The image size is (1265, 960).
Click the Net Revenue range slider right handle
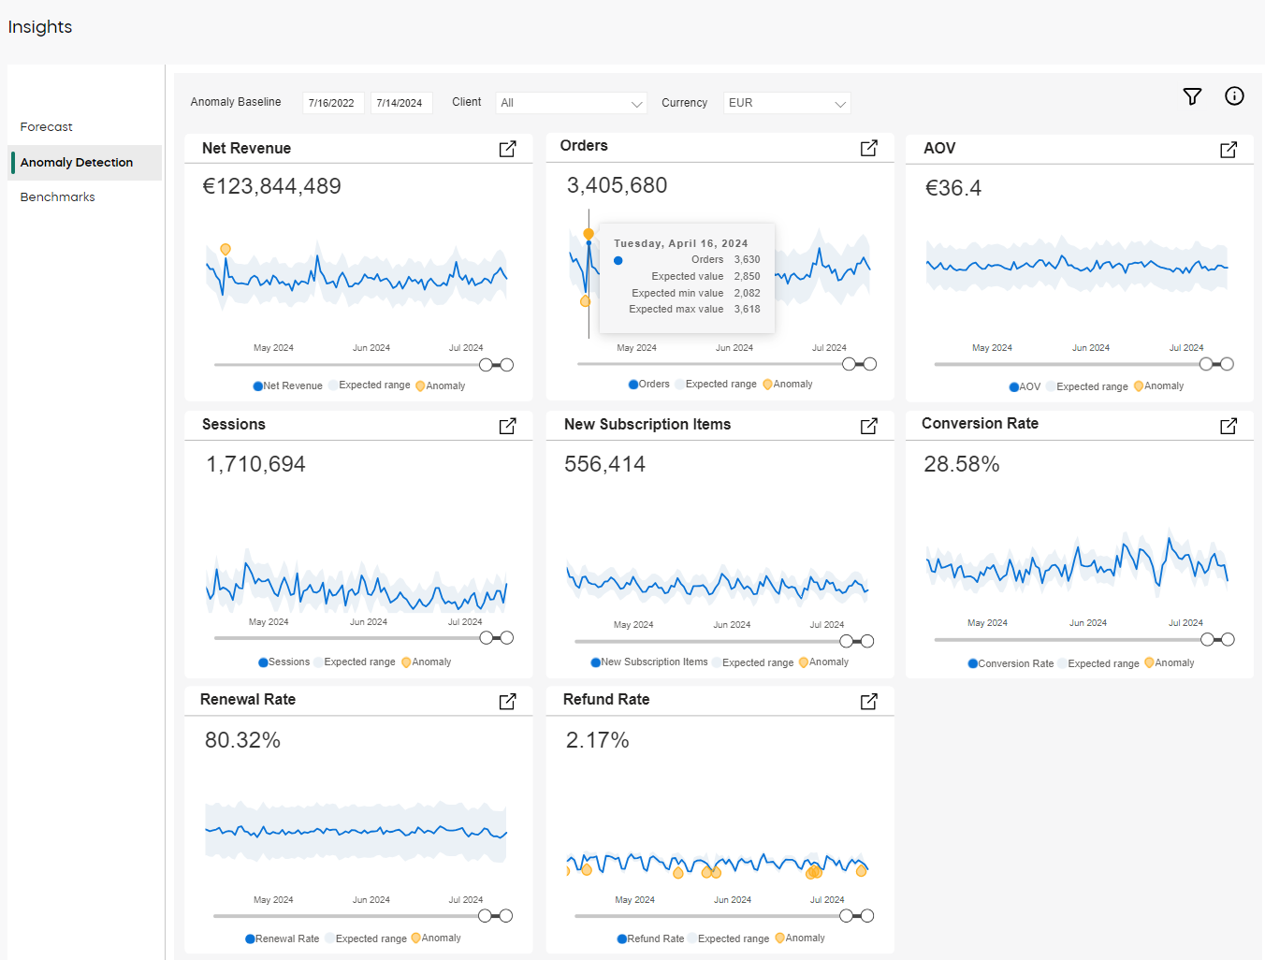(507, 365)
